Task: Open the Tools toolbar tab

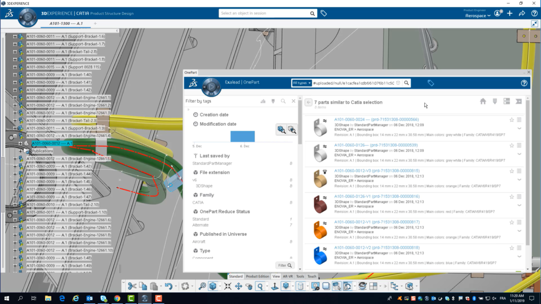Action: (300, 277)
